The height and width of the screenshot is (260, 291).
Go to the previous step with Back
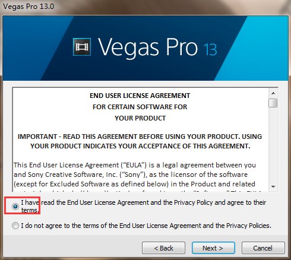[x=163, y=248]
